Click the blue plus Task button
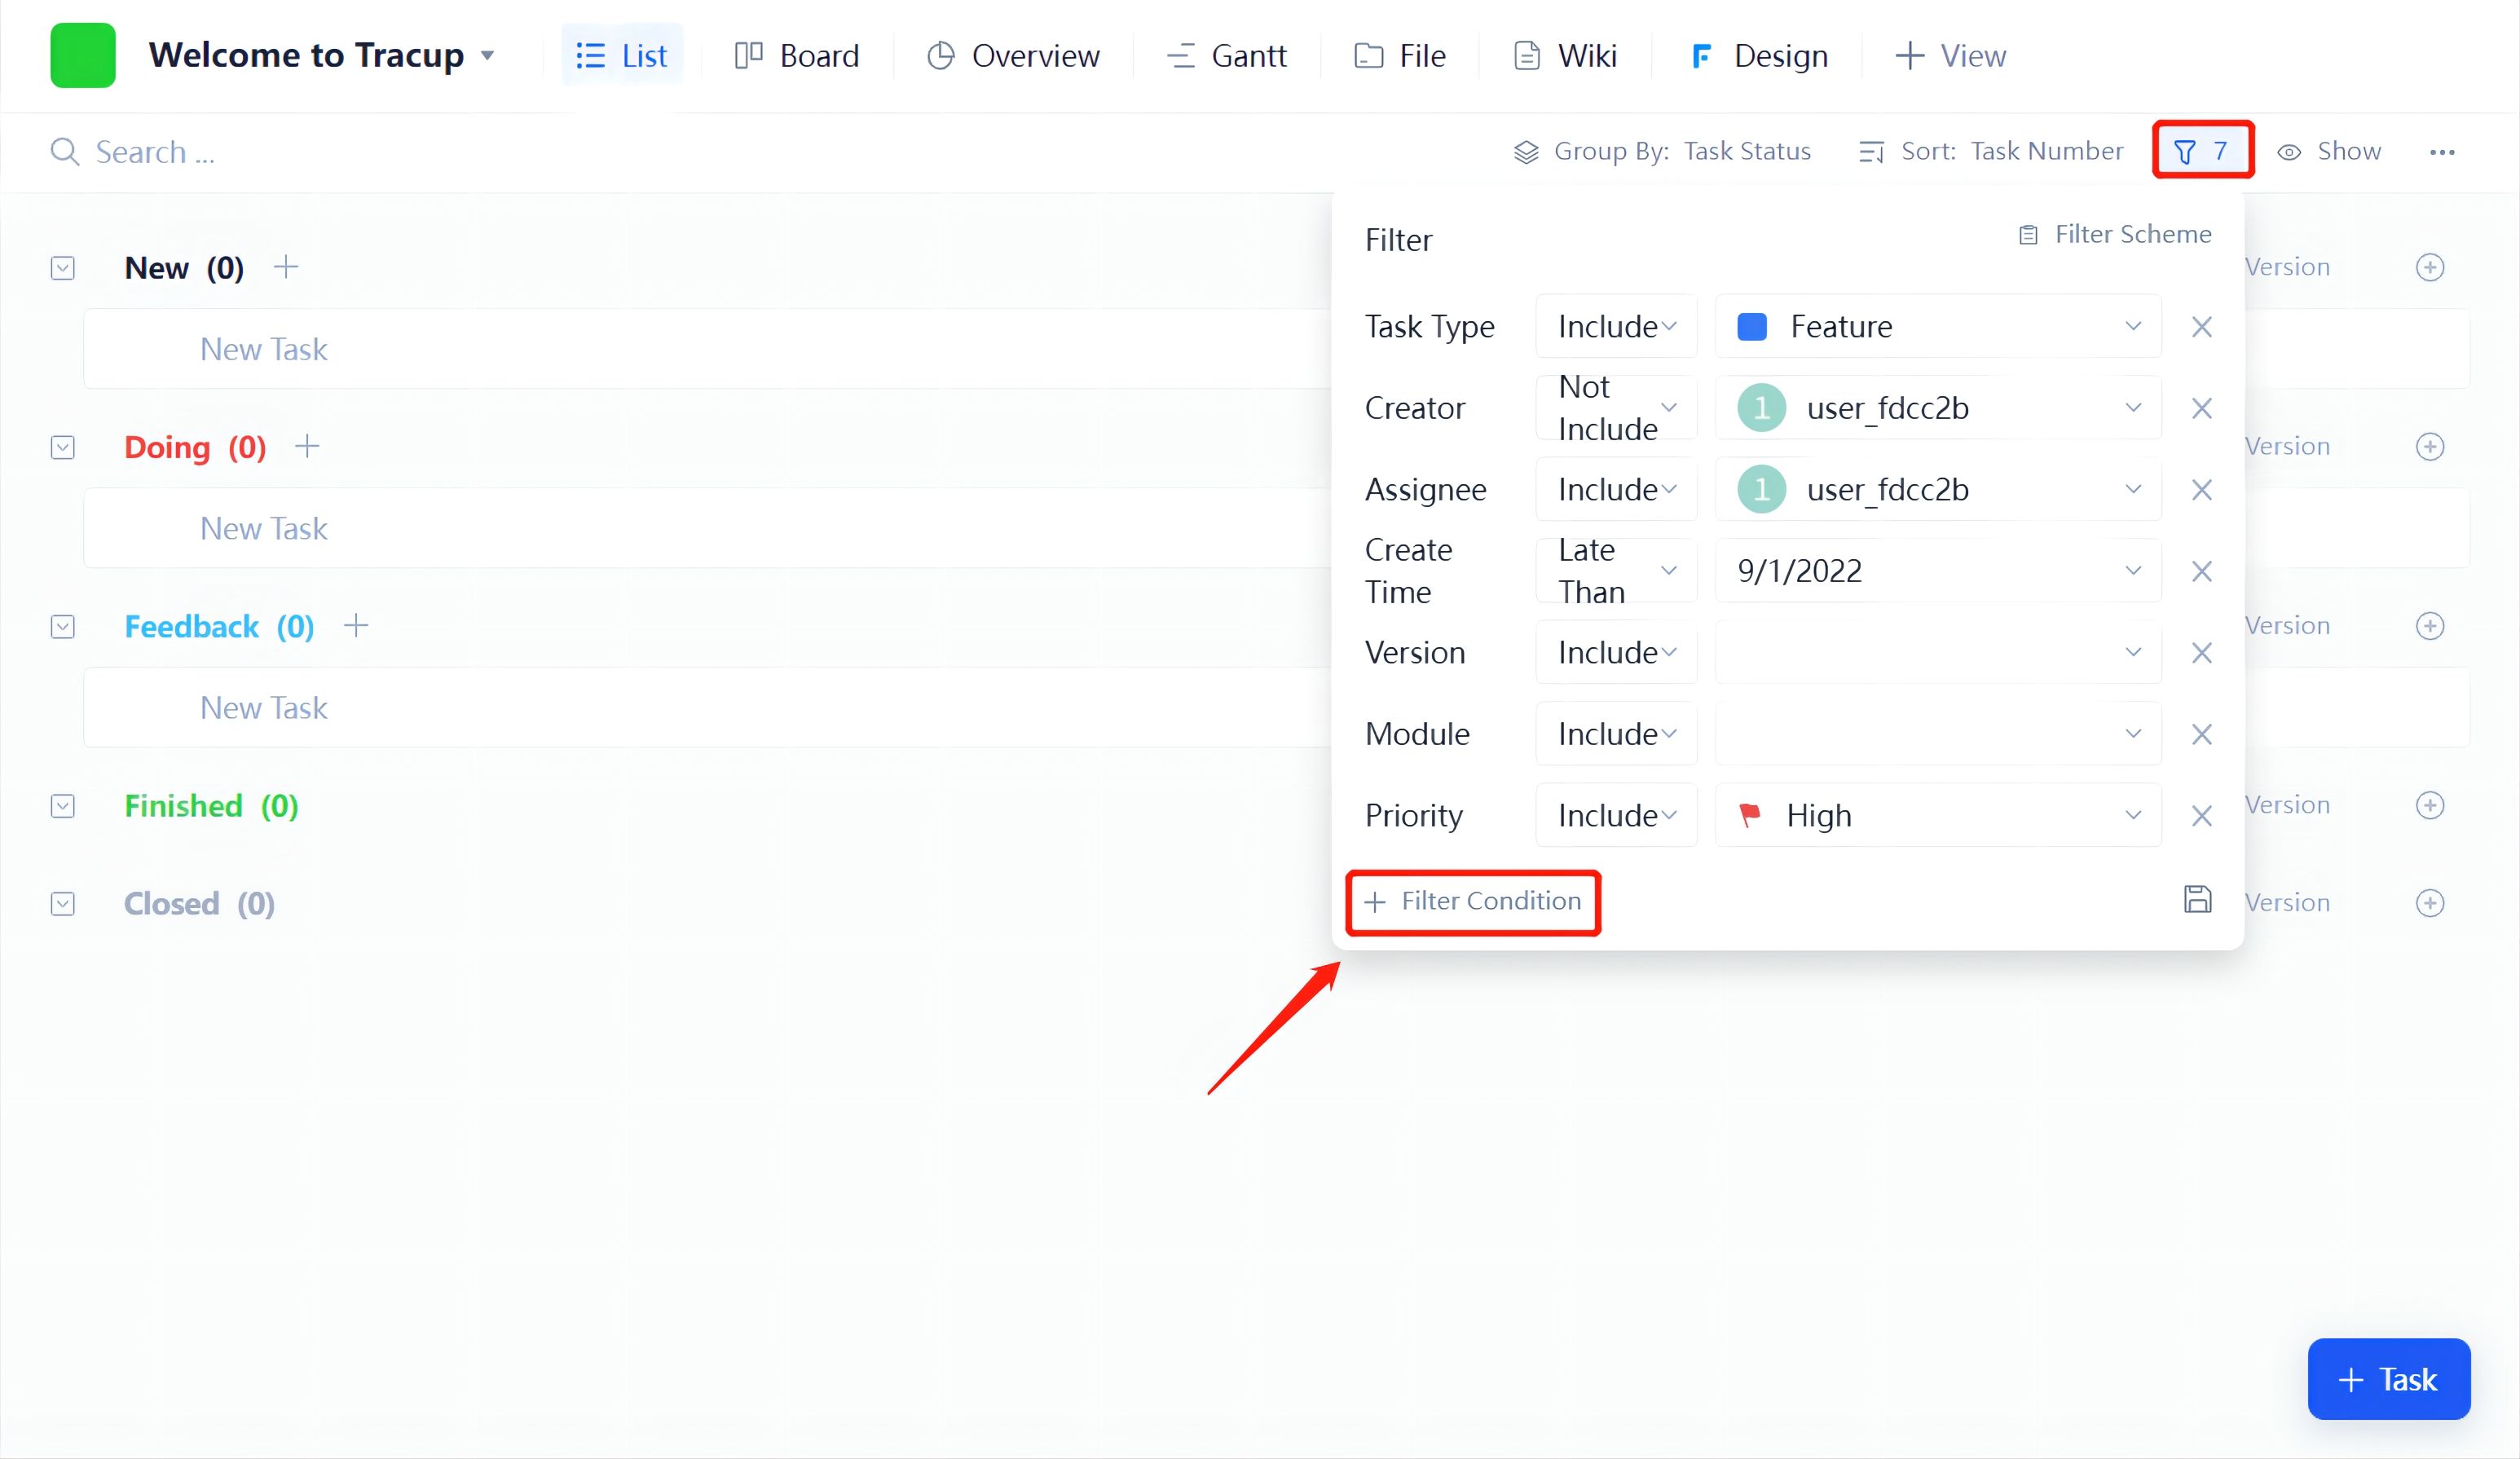This screenshot has height=1459, width=2520. [2387, 1379]
